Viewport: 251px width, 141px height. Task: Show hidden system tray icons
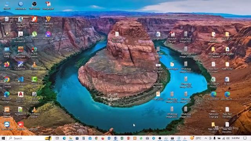point(206,138)
